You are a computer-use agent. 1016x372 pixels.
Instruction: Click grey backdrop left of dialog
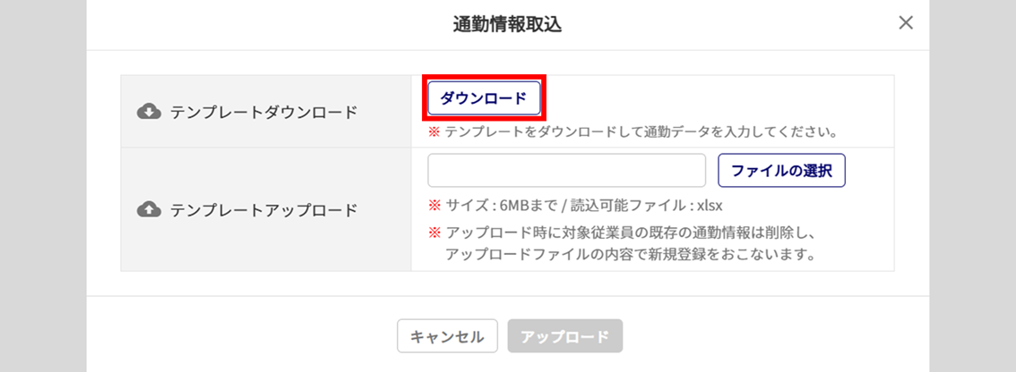pyautogui.click(x=42, y=179)
